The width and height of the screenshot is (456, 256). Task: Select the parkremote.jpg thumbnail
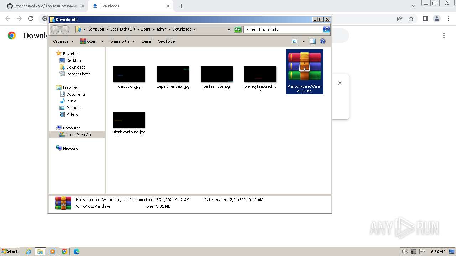tap(217, 74)
